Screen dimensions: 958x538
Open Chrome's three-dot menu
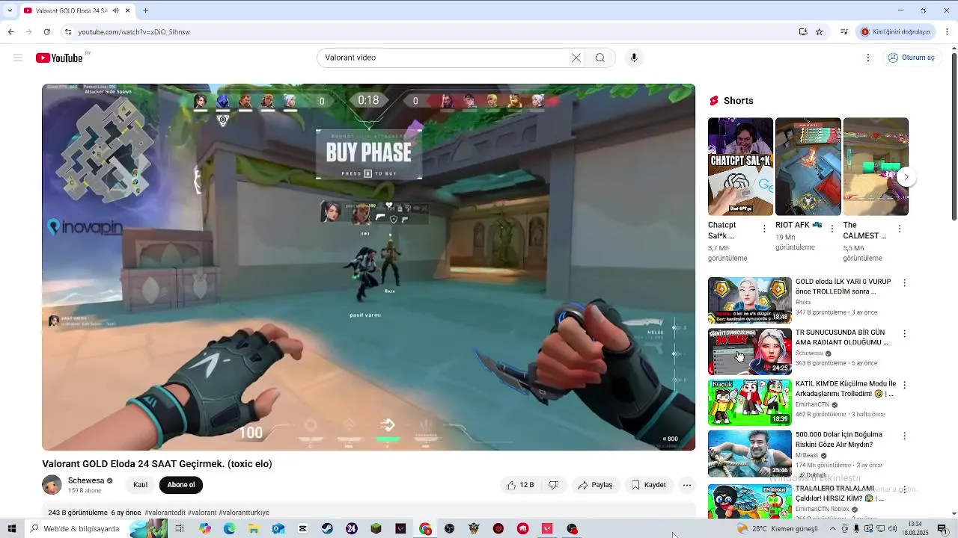click(948, 32)
